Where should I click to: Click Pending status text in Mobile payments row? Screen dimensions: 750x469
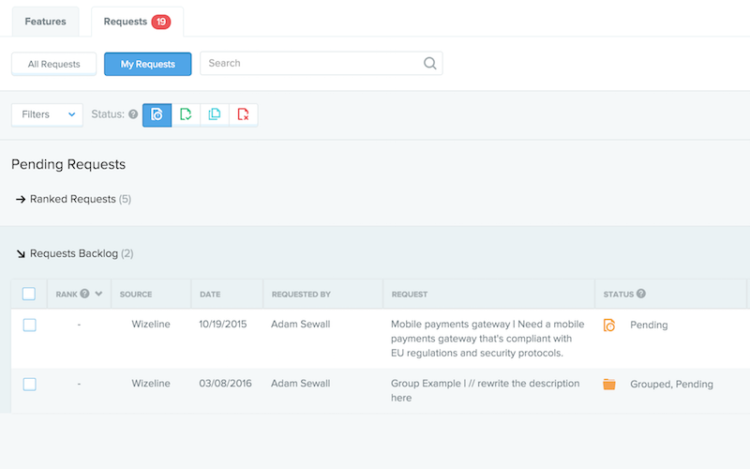[649, 325]
